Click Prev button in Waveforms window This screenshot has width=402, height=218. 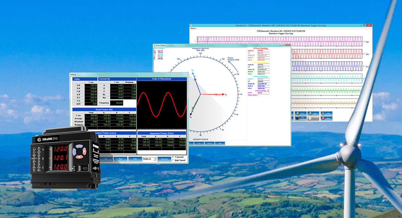[x=300, y=113]
